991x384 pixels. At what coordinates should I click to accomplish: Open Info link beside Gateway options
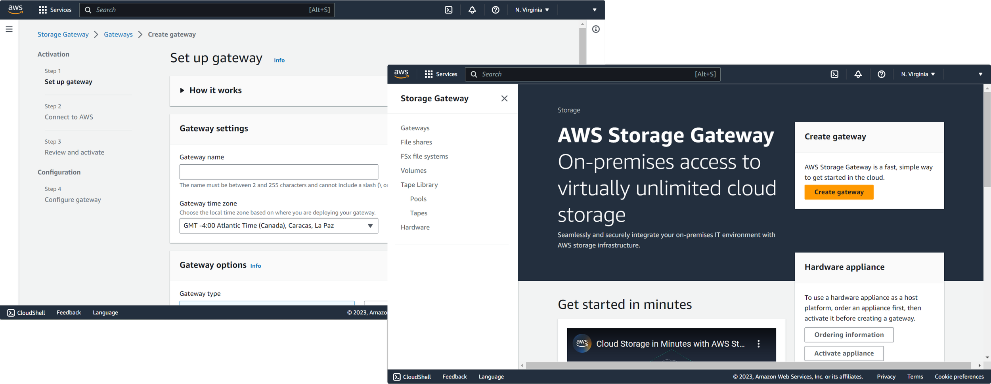point(255,266)
